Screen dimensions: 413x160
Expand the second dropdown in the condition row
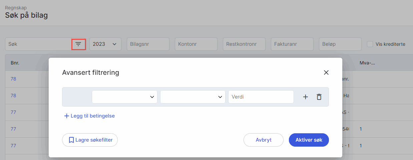(x=192, y=97)
